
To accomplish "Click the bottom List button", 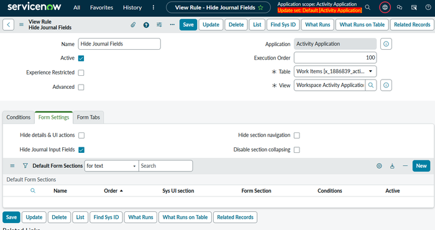I will pos(80,217).
